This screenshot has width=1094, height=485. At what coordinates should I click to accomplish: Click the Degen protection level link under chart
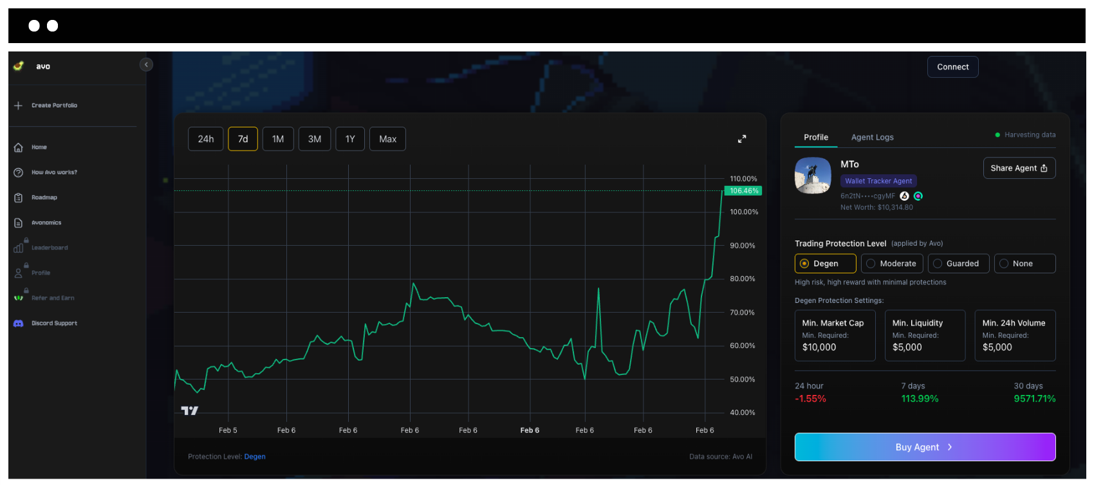pos(255,457)
